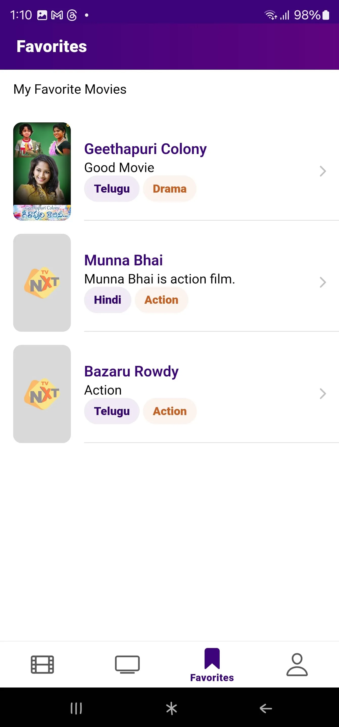The width and height of the screenshot is (339, 727).
Task: Tap the Drama genre tag
Action: tap(170, 189)
